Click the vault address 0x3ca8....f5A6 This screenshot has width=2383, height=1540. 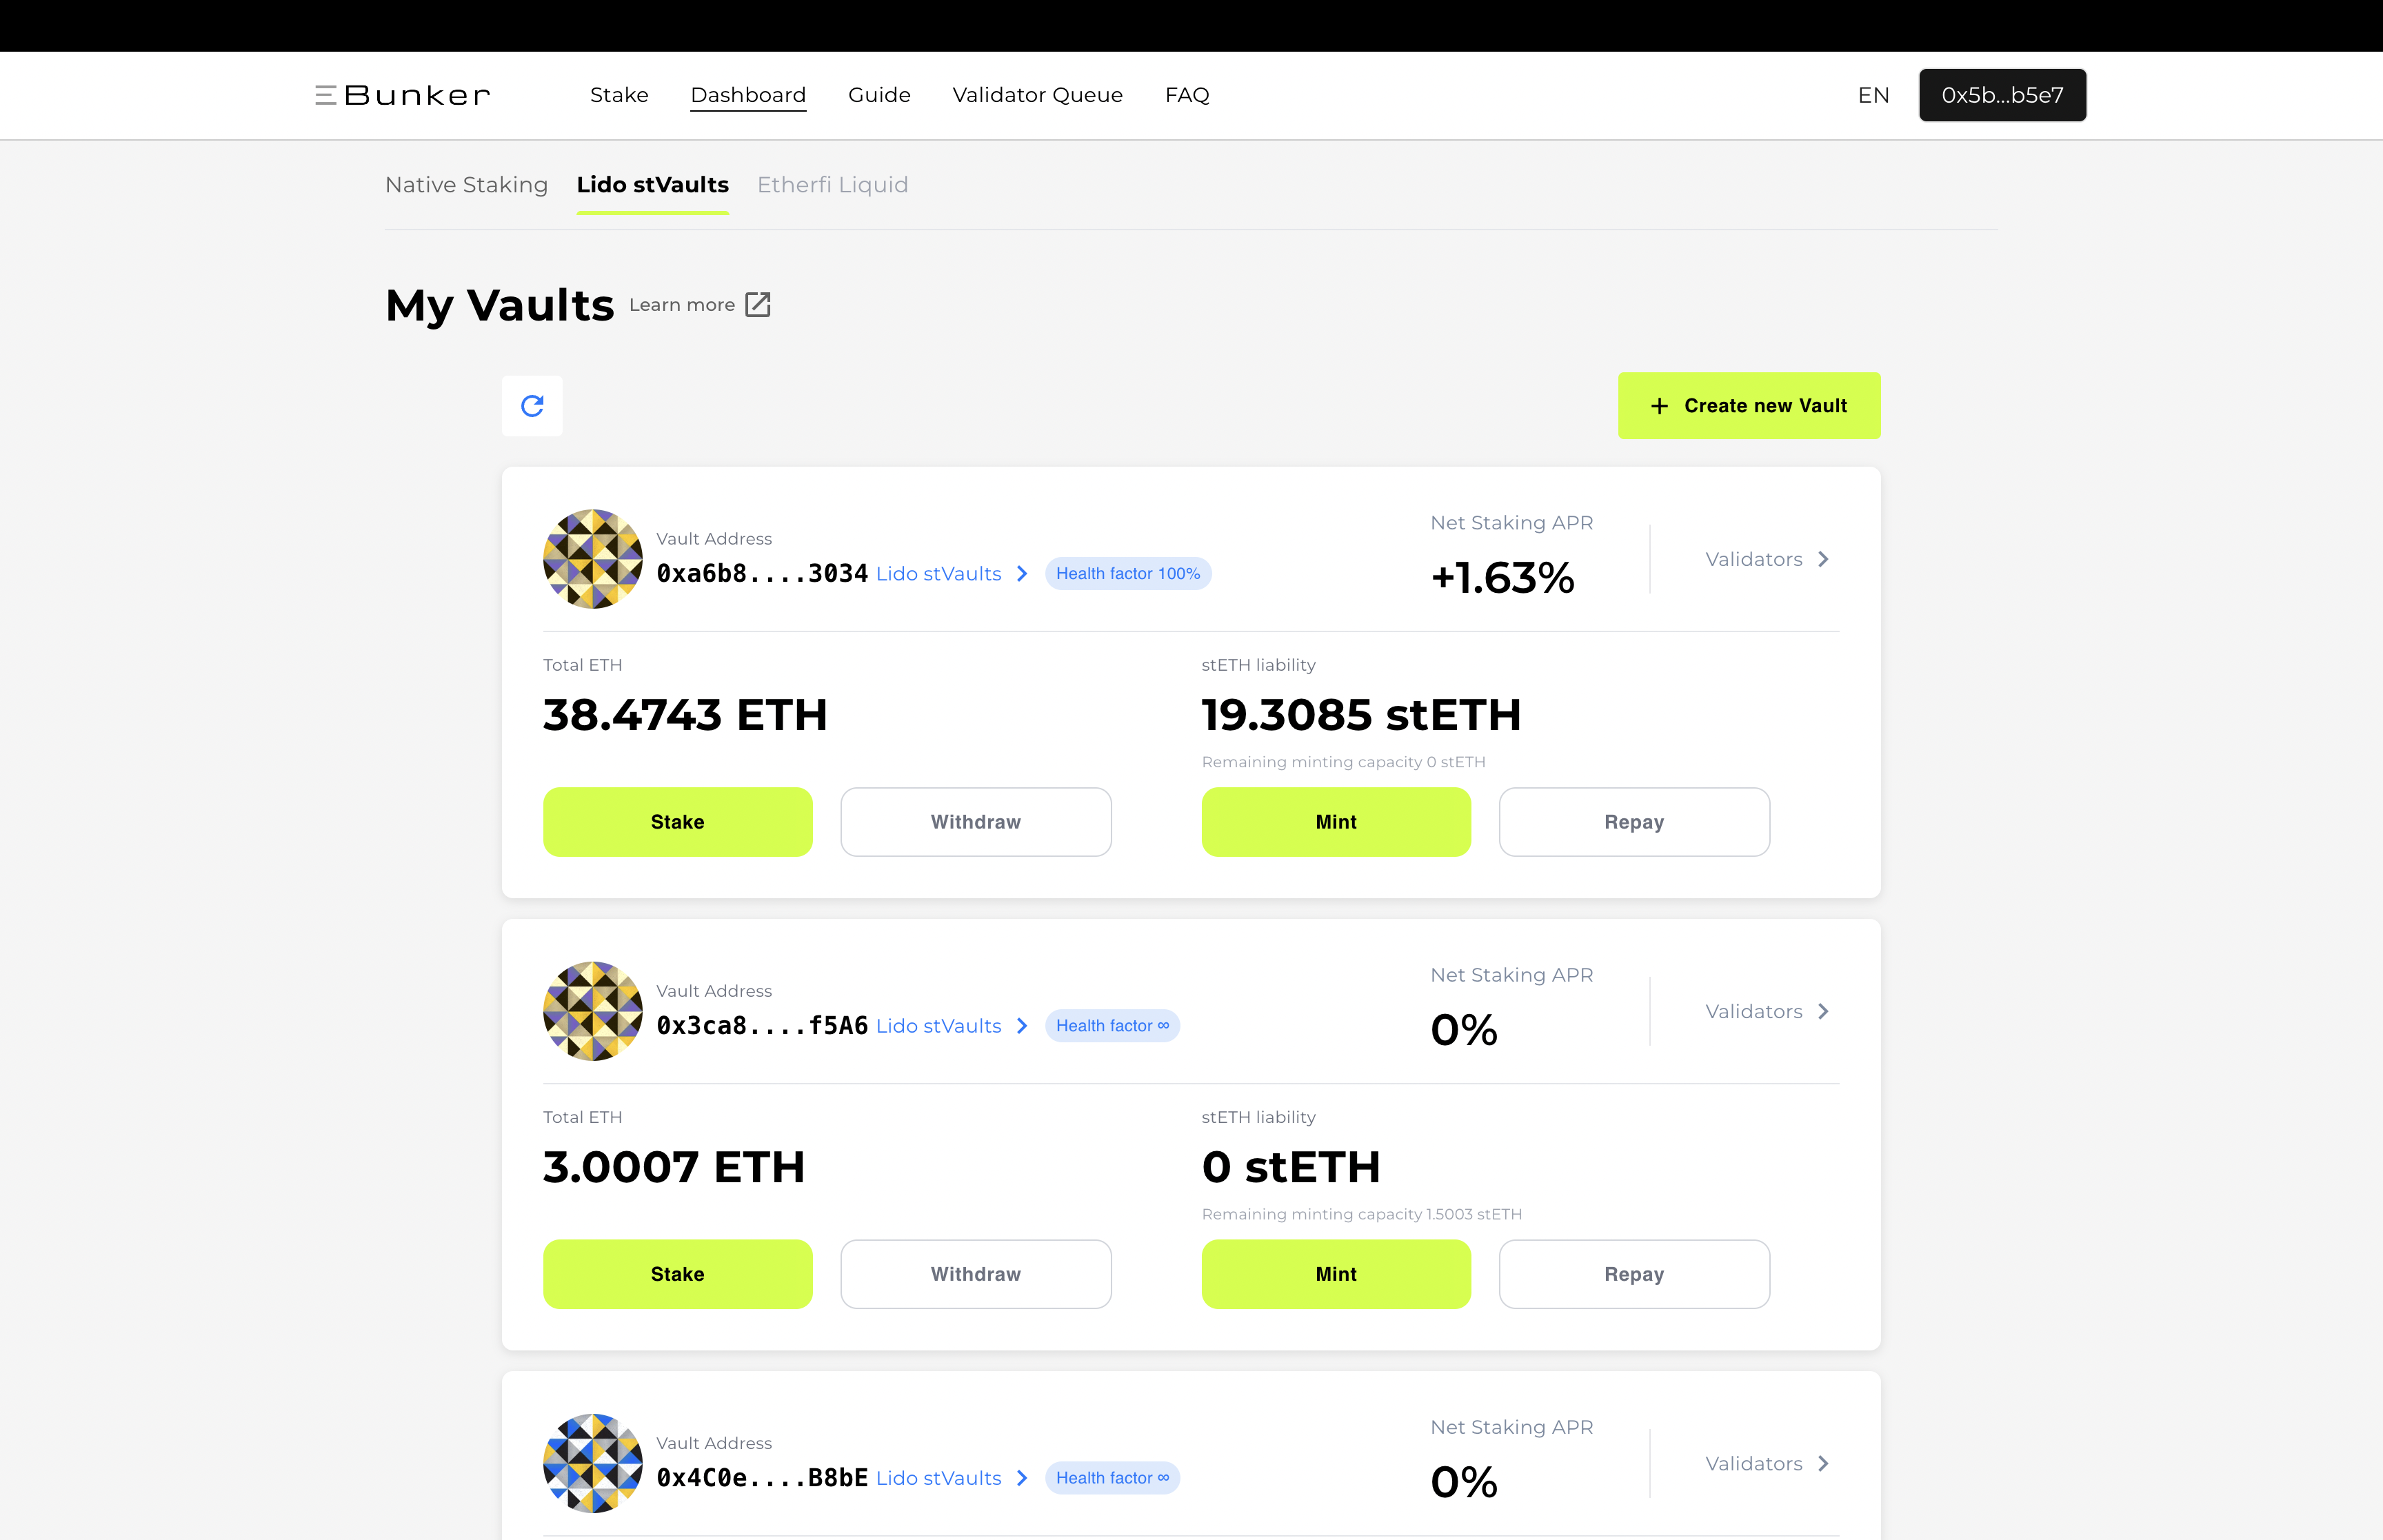pyautogui.click(x=762, y=1025)
